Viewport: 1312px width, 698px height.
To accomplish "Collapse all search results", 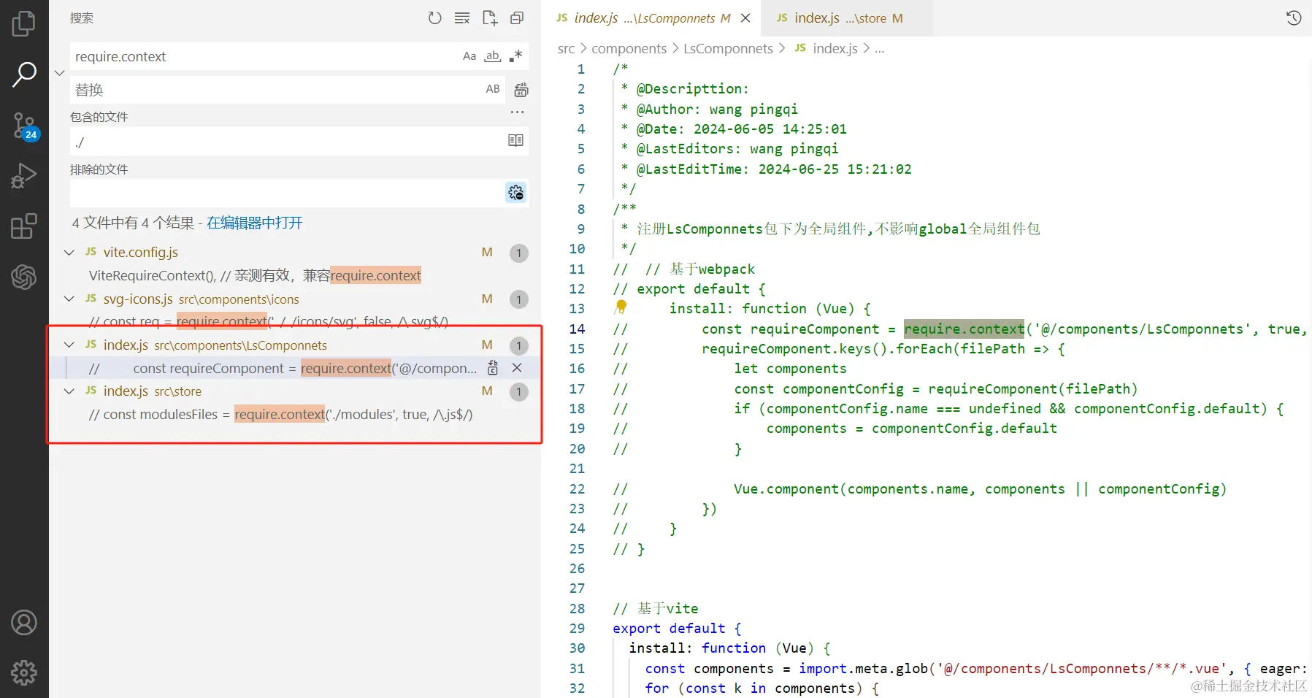I will click(517, 18).
